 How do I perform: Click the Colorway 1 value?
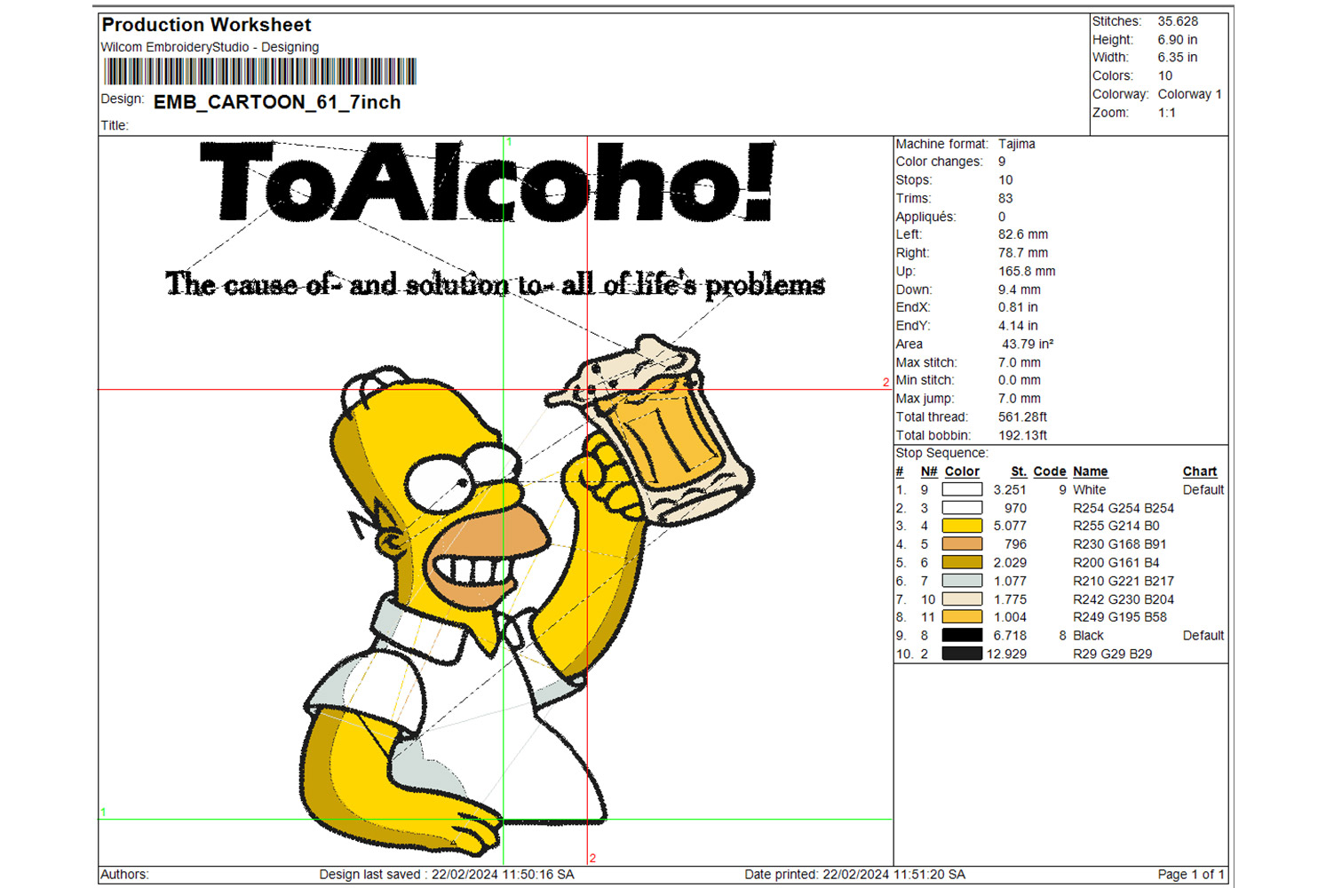[1189, 94]
